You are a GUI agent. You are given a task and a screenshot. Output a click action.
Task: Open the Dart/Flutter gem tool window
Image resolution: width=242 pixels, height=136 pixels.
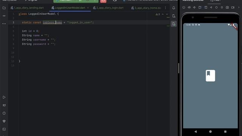[4, 121]
